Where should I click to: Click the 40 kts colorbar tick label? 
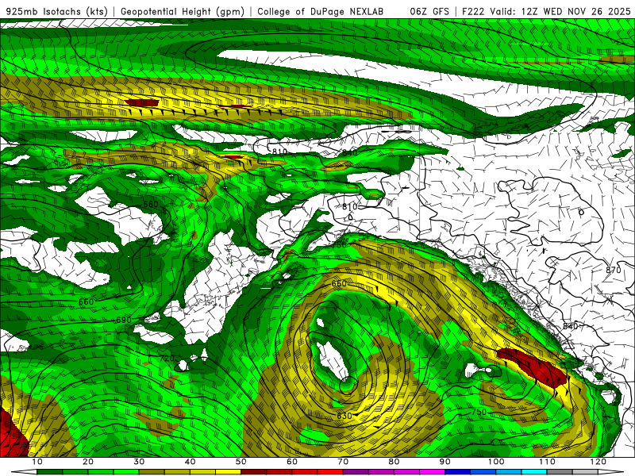pyautogui.click(x=190, y=462)
